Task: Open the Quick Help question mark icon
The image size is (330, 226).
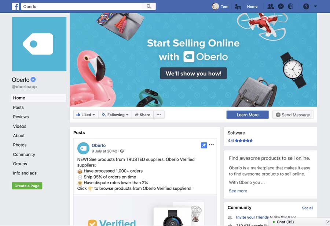Action: click(306, 7)
